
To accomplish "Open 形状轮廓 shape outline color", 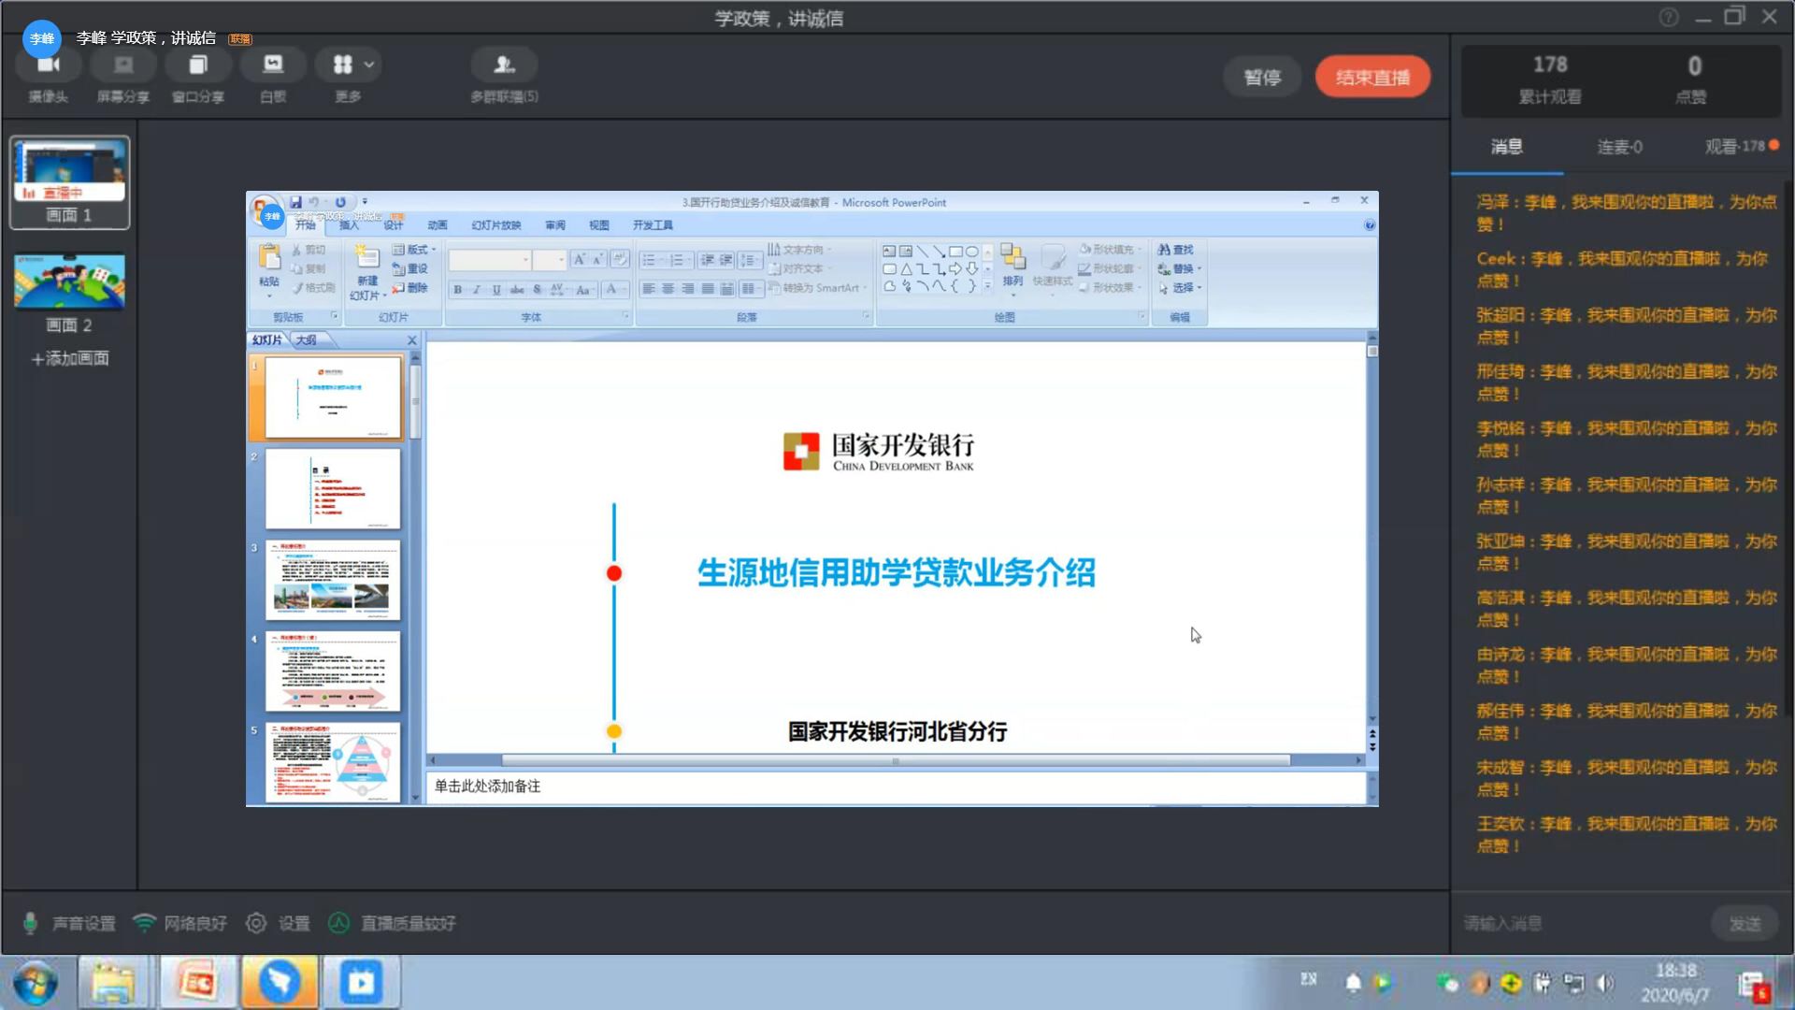I will tap(1110, 268).
